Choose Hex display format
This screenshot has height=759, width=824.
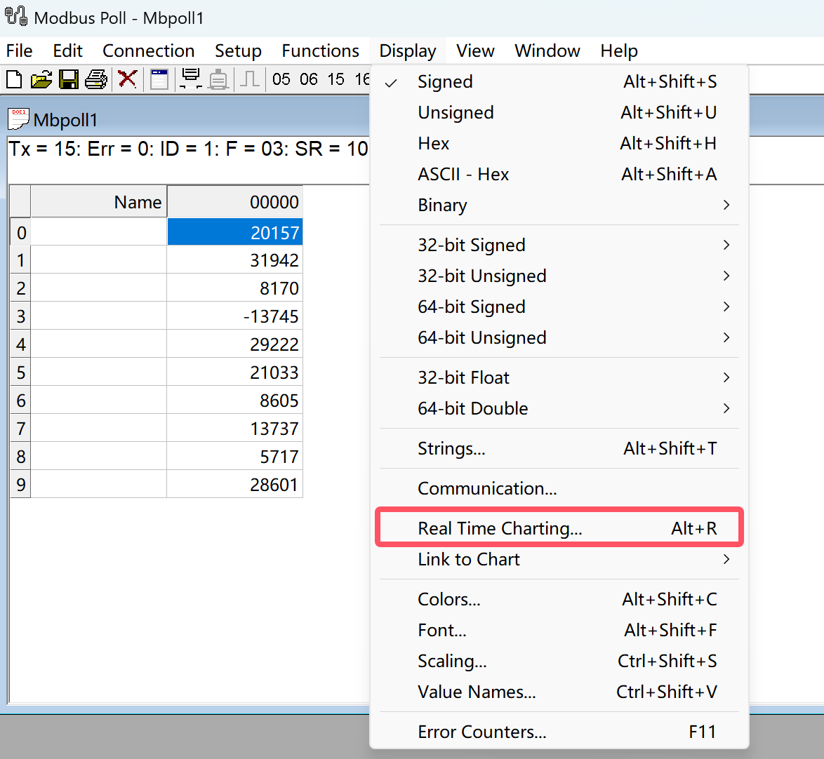click(x=559, y=143)
